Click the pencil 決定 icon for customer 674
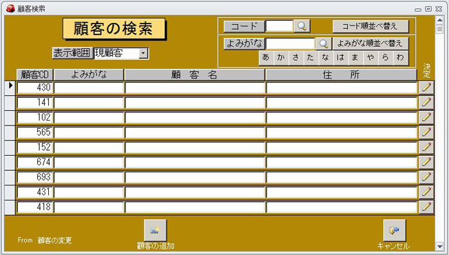Viewport: 449px width, 255px height. click(x=426, y=162)
